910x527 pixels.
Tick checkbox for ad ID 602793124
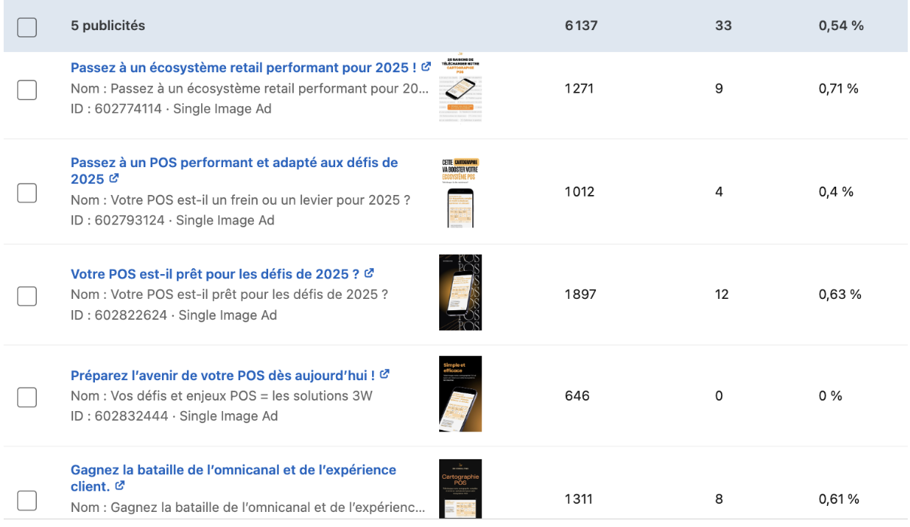pyautogui.click(x=27, y=193)
